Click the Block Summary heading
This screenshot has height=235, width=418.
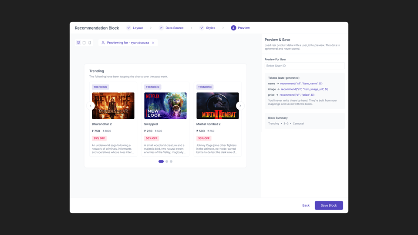pos(278,118)
